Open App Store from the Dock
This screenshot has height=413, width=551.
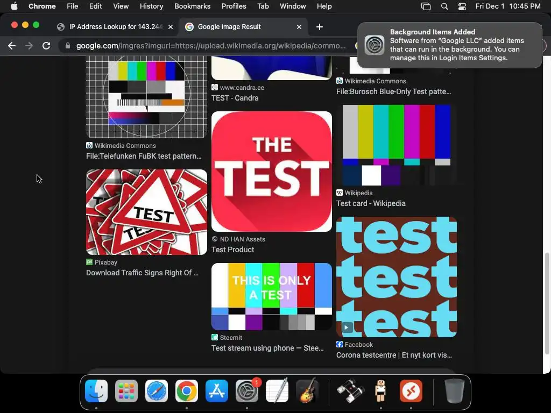(x=217, y=391)
